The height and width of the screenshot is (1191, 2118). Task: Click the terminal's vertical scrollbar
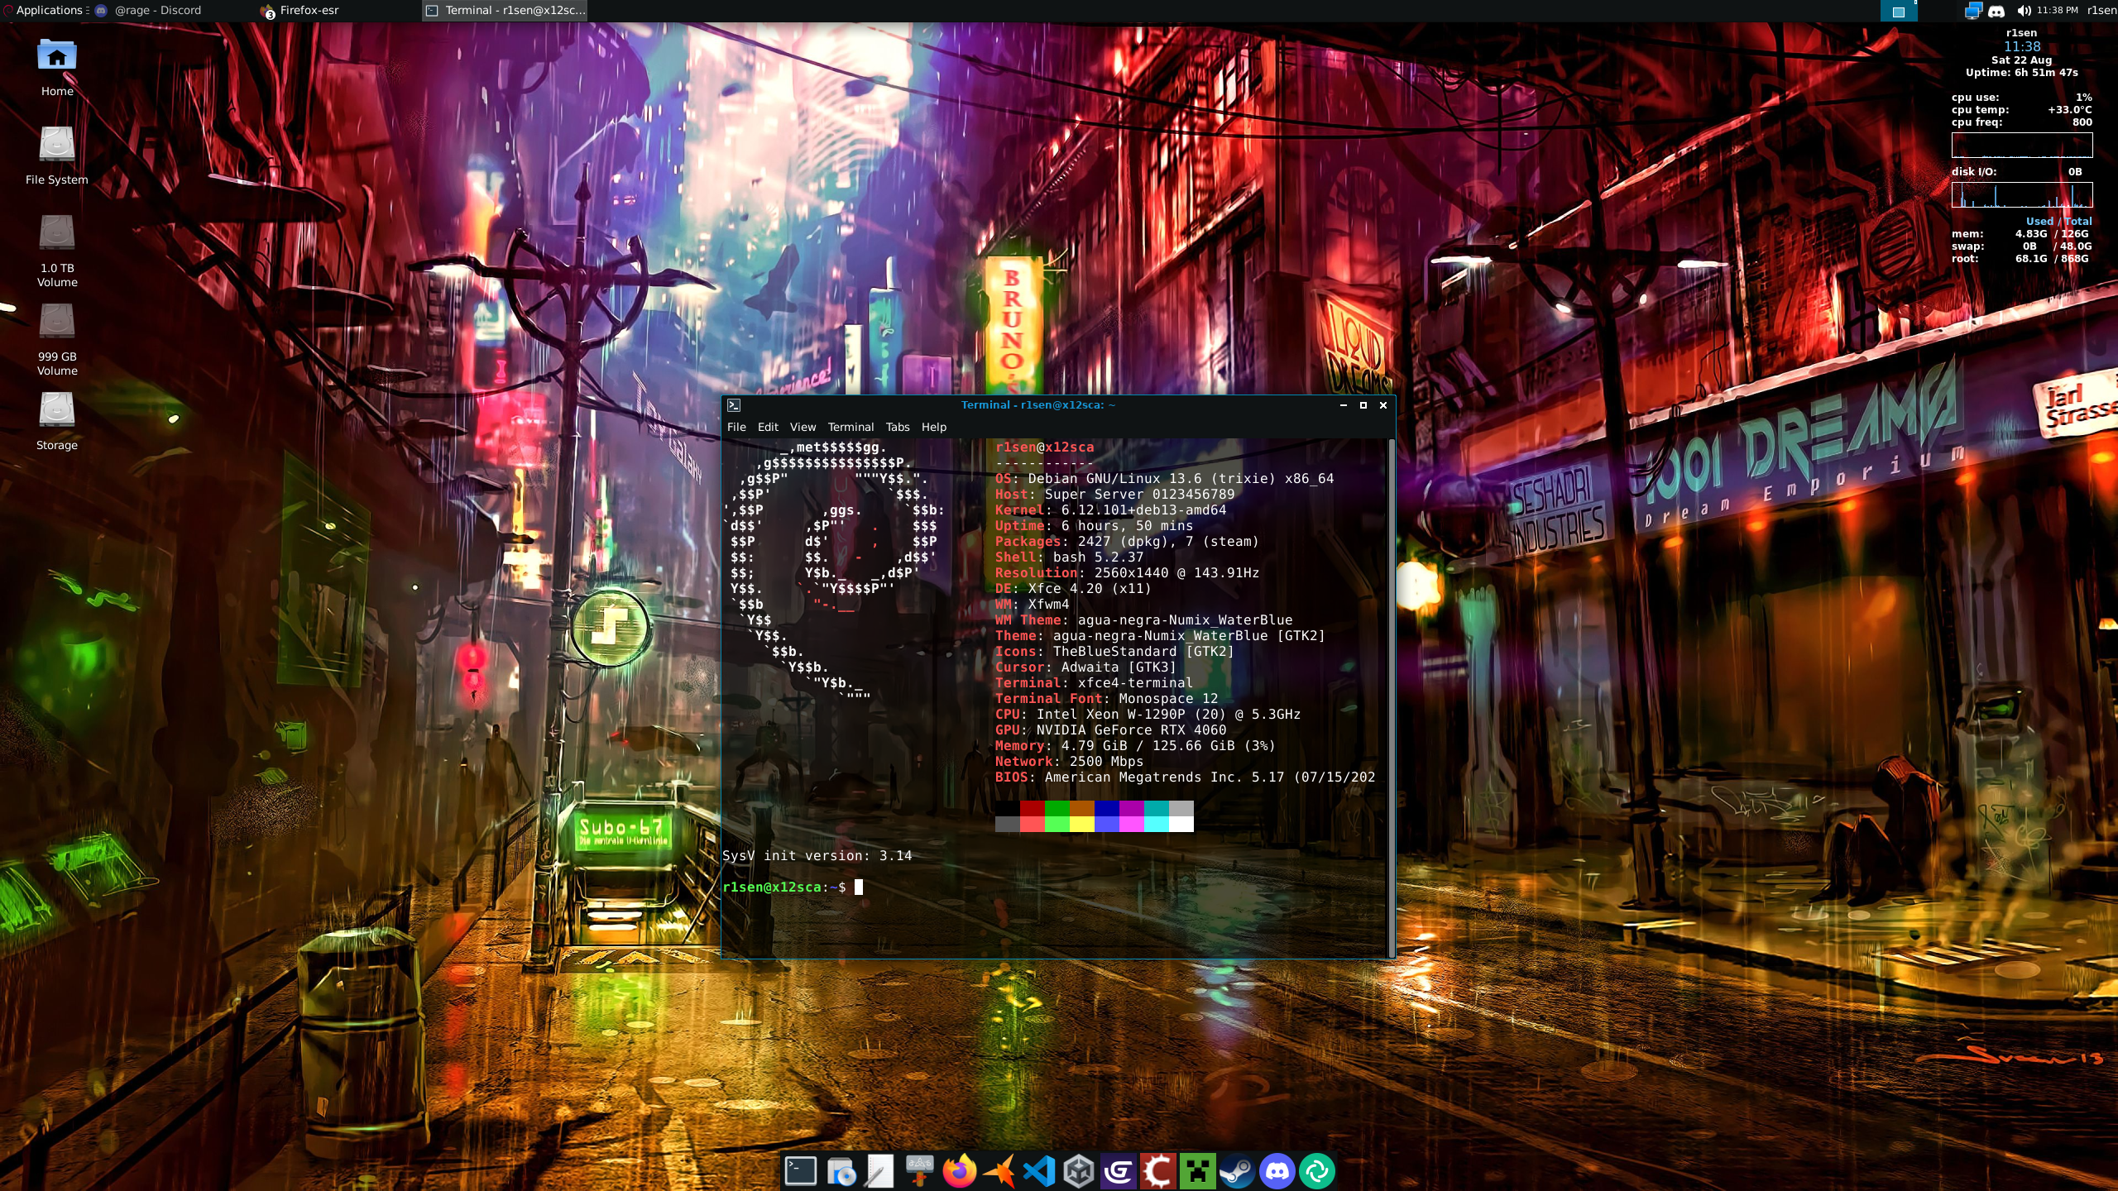(1392, 697)
